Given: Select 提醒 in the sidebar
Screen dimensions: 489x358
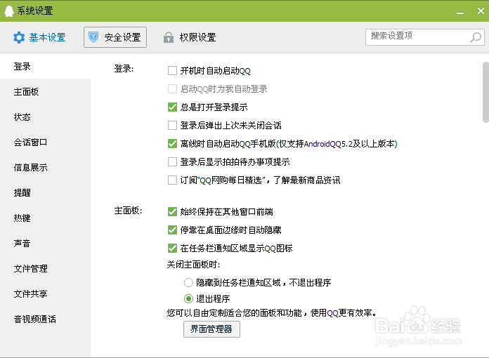Looking at the screenshot, I should tap(45, 192).
